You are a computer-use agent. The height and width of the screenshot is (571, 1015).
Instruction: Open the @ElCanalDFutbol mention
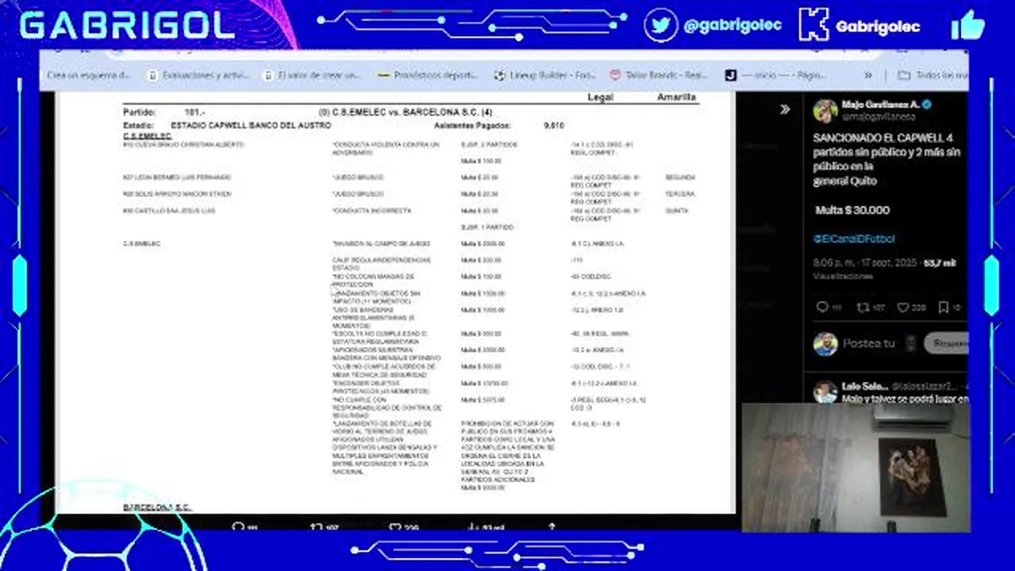(854, 239)
